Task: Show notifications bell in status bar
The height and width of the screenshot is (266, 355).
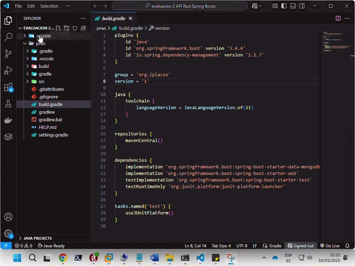Action: (x=347, y=246)
